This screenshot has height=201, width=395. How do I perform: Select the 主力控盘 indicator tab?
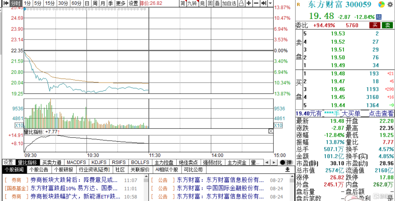(x=164, y=162)
